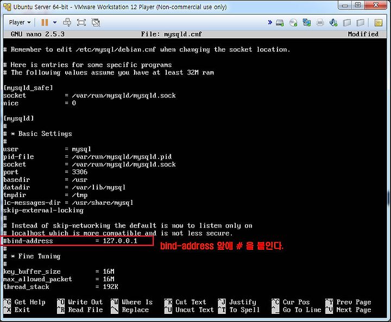Screen dimensions: 391x322
Task: Click the CD/DVD drive device icon
Action: tap(293, 23)
